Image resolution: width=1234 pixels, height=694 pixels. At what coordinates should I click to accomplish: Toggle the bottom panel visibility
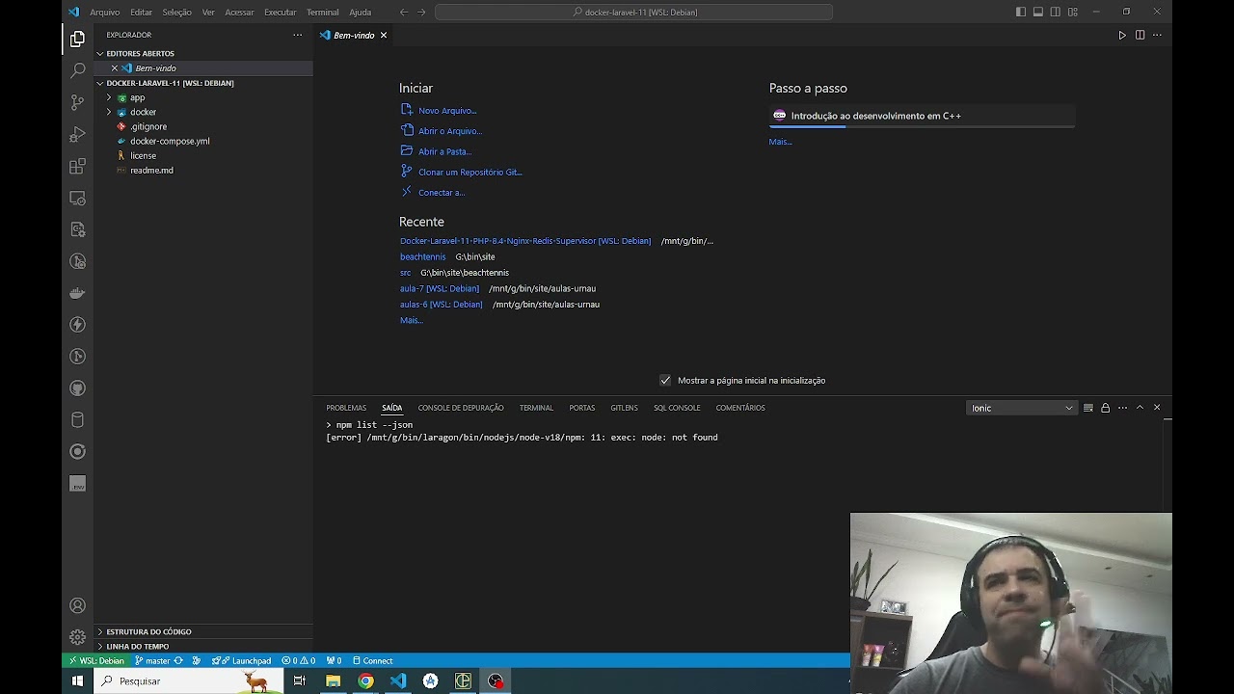point(1038,12)
